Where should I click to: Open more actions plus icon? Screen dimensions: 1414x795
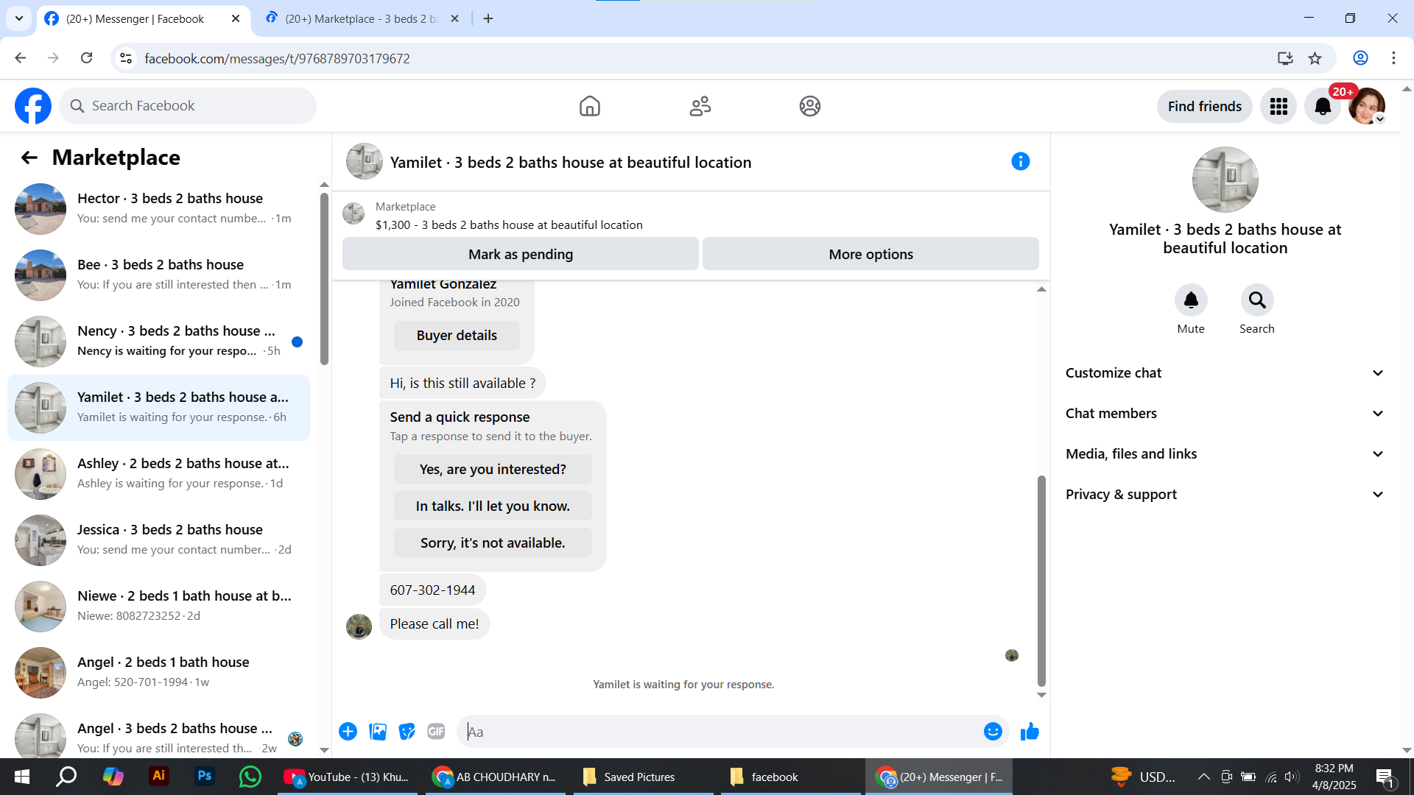[348, 732]
